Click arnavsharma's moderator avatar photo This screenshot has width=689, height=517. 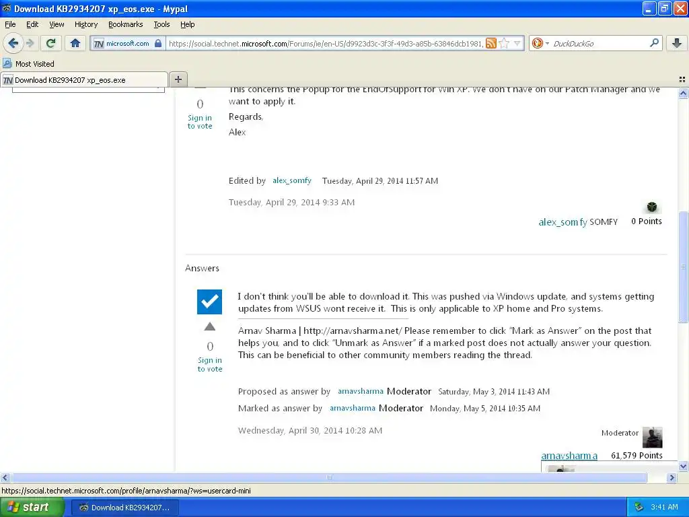coord(652,437)
